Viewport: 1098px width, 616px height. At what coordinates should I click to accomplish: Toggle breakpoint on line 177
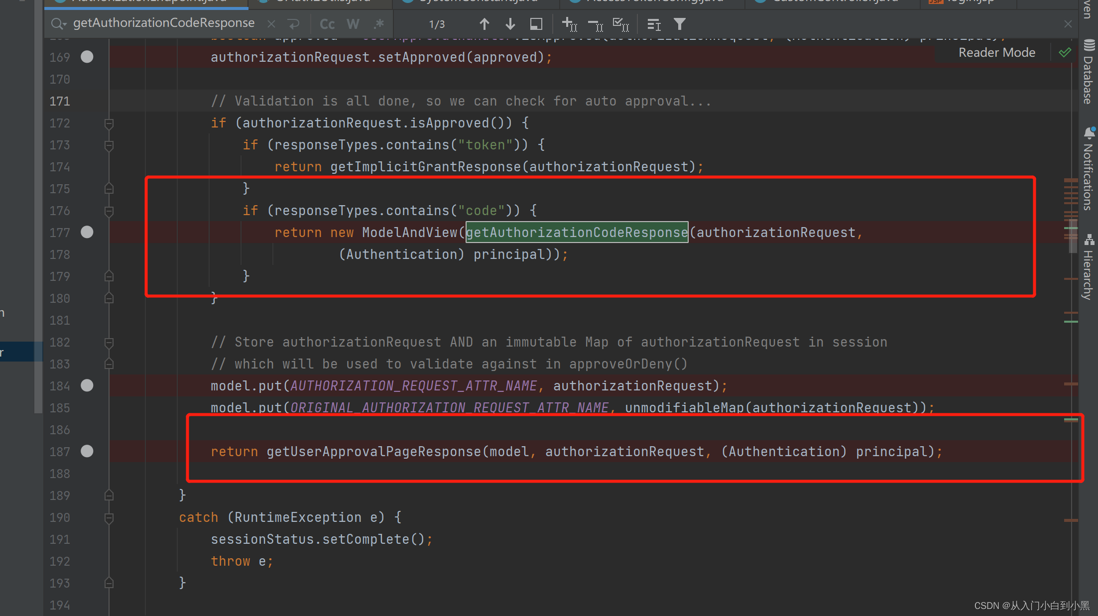pyautogui.click(x=87, y=232)
